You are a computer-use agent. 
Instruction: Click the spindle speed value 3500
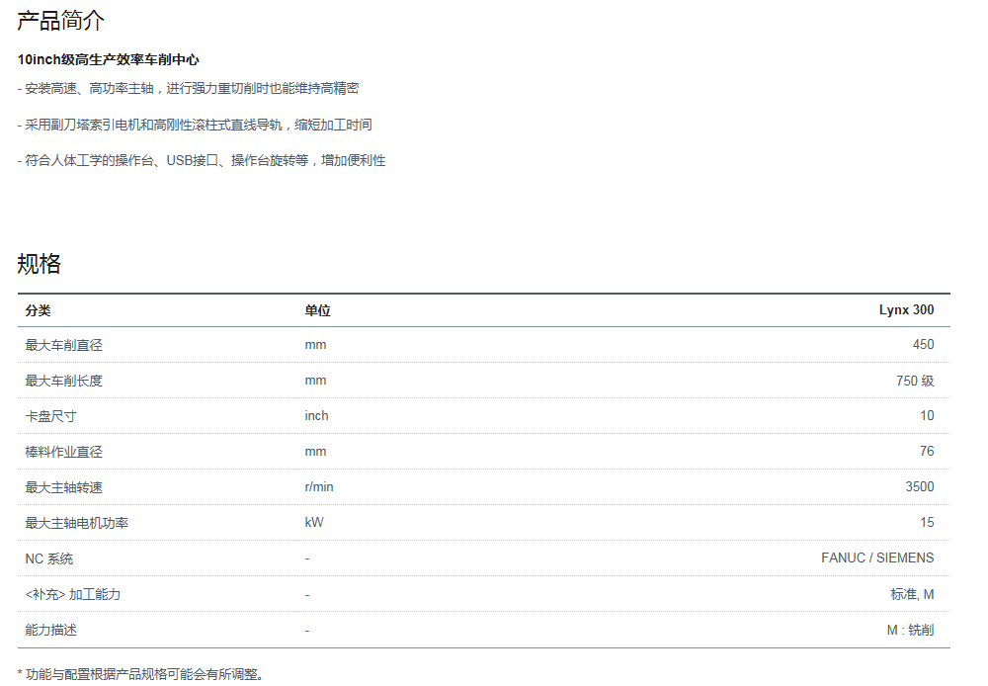[920, 486]
